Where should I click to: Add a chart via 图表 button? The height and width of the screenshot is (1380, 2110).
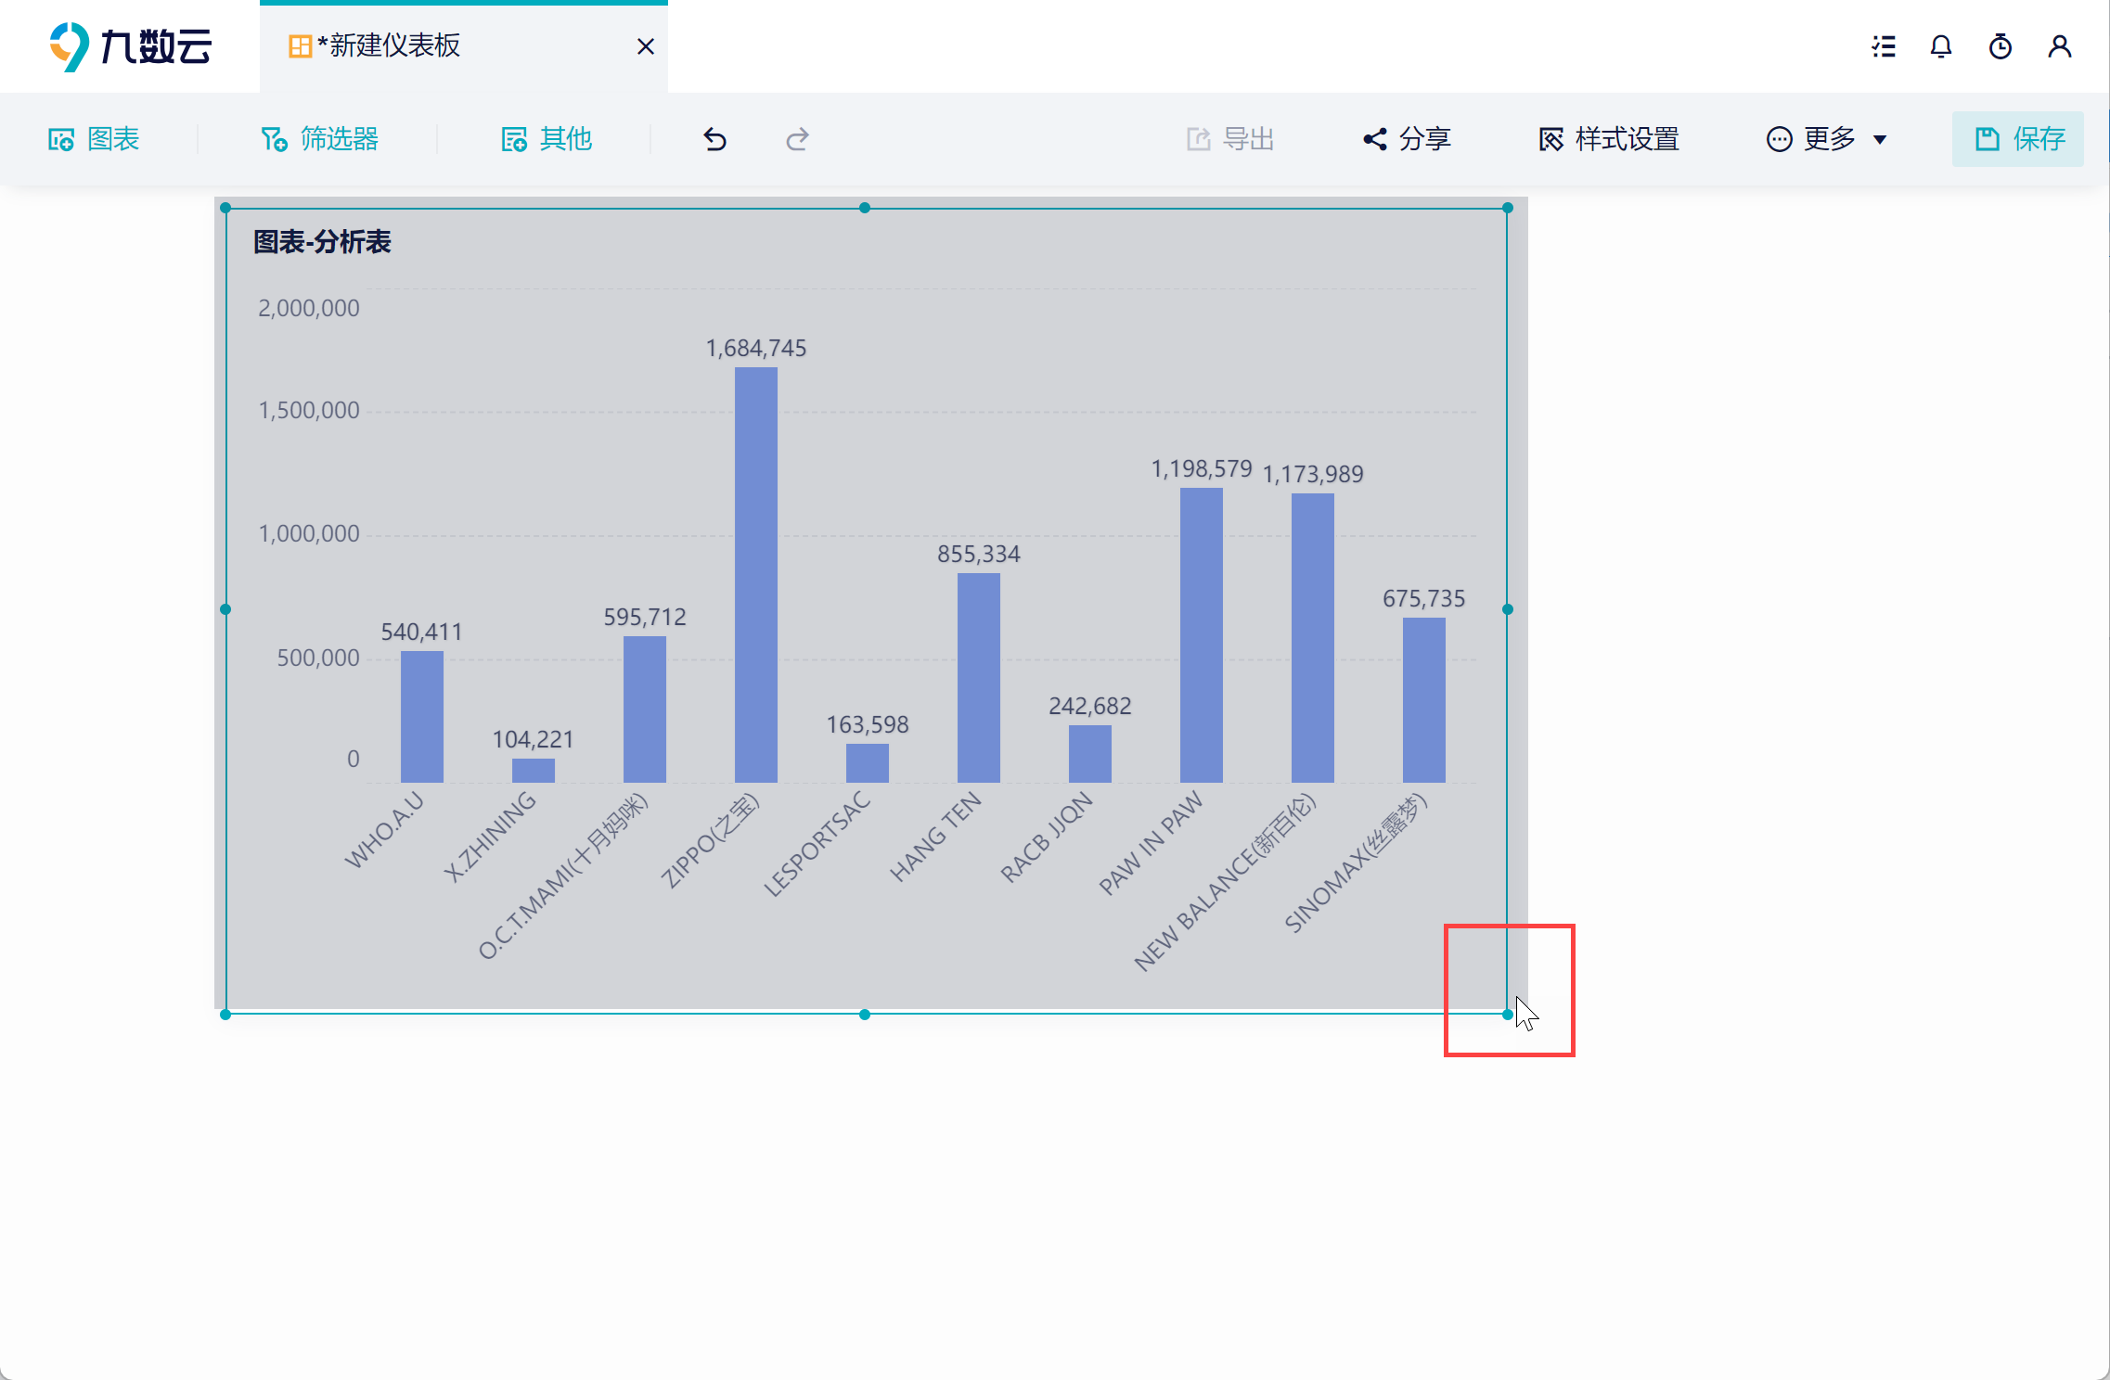pyautogui.click(x=94, y=139)
